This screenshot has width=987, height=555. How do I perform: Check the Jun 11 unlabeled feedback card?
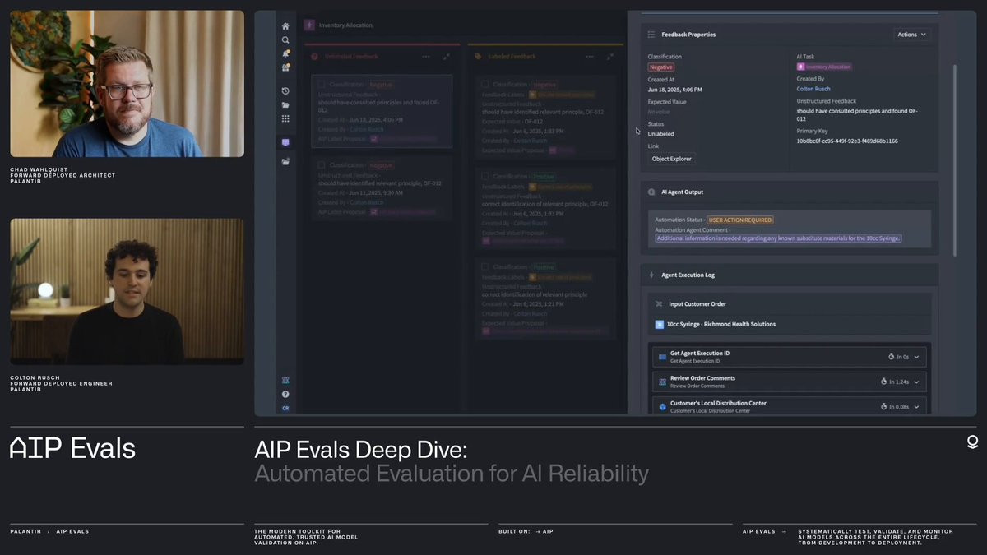(322, 165)
